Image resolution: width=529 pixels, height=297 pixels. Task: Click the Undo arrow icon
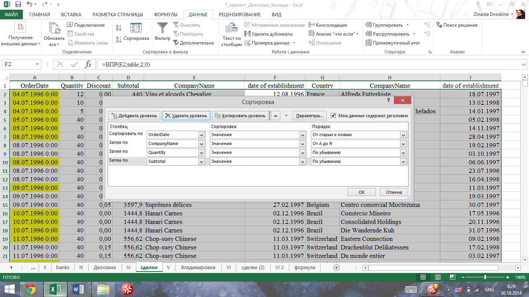tap(30, 5)
